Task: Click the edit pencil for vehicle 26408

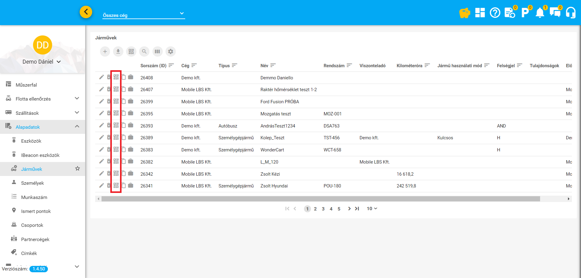Action: pos(102,77)
